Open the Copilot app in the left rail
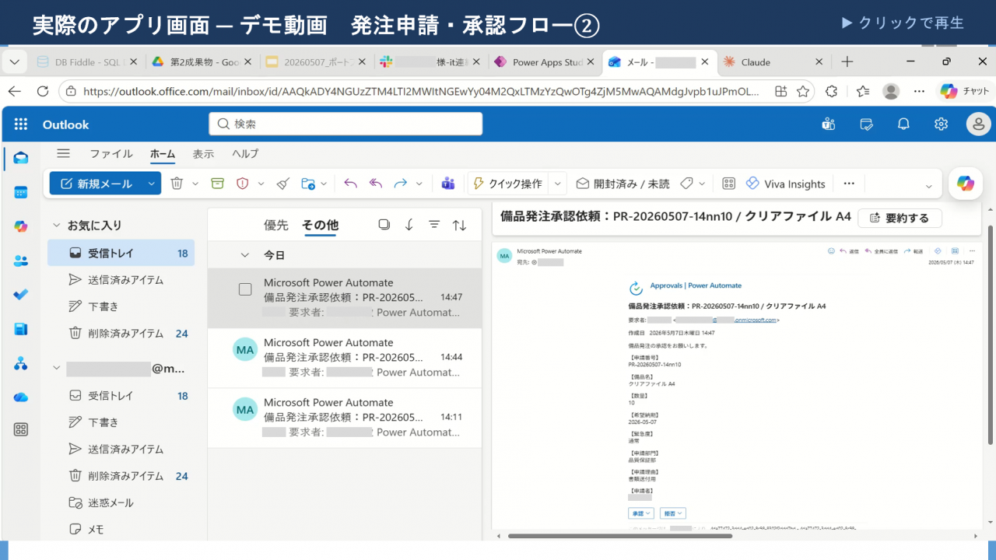This screenshot has height=560, width=996. point(21,226)
